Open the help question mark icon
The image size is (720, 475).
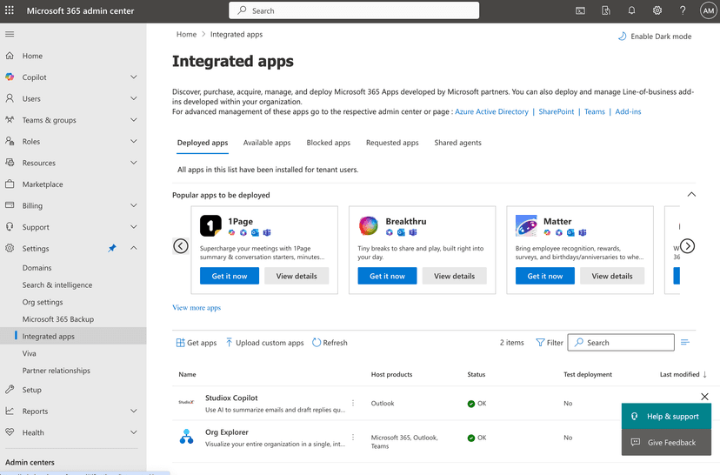click(683, 10)
